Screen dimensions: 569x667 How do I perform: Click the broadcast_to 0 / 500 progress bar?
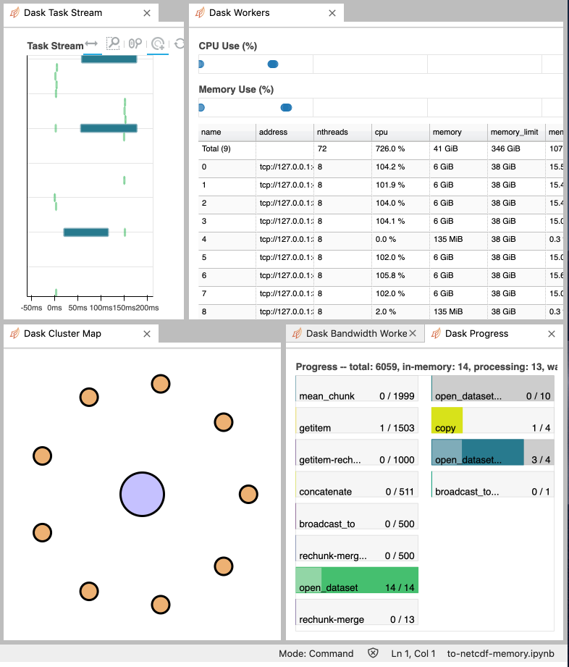click(x=357, y=516)
